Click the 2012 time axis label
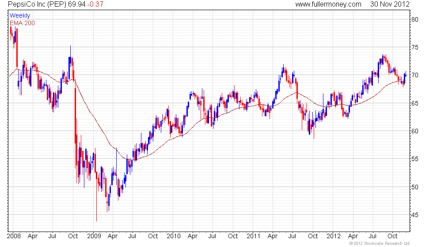 334,236
